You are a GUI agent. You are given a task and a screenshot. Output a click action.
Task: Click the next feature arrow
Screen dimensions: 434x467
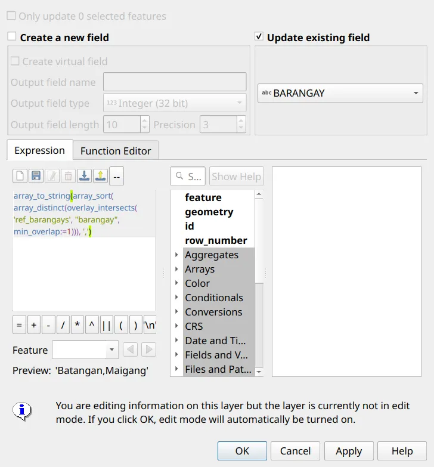point(149,350)
